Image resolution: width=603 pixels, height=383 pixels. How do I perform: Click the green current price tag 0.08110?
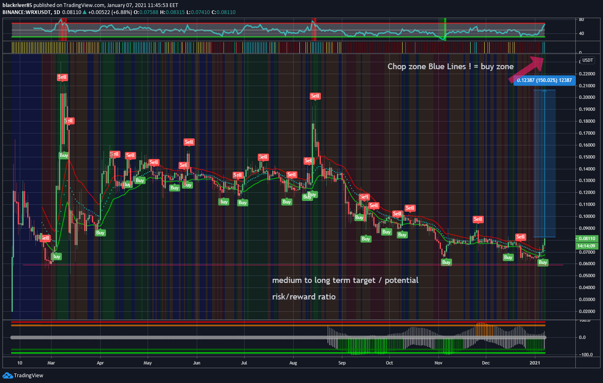[587, 238]
